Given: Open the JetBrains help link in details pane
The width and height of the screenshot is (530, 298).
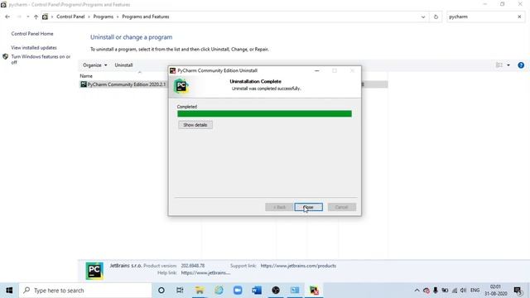Looking at the screenshot, I should click(205, 272).
